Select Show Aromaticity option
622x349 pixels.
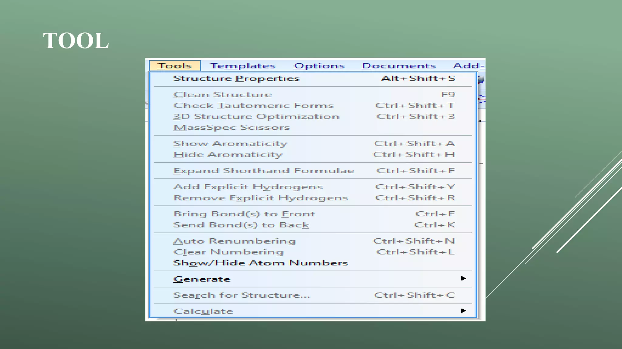[231, 143]
